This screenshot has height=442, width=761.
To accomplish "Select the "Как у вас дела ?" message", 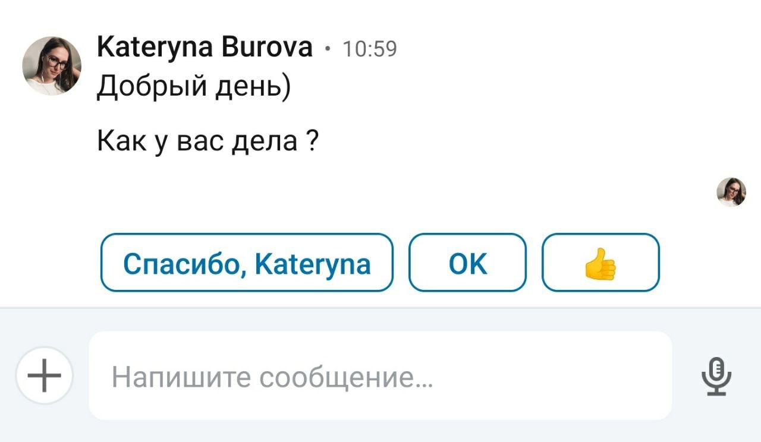I will pos(207,141).
